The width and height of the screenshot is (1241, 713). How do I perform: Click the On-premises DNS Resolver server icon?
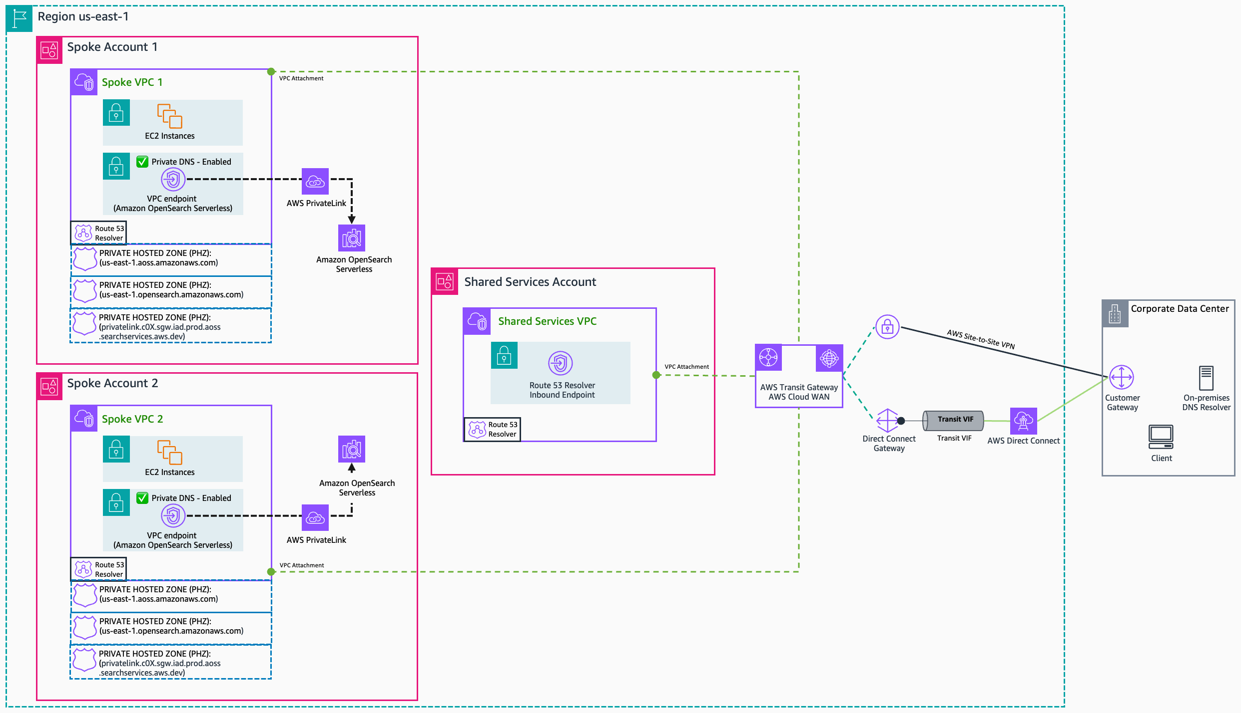1206,378
